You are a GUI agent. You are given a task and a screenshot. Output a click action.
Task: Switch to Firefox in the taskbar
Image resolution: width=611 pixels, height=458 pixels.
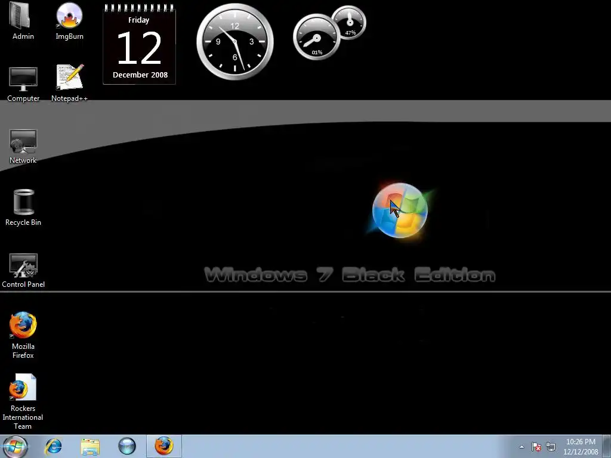(164, 446)
